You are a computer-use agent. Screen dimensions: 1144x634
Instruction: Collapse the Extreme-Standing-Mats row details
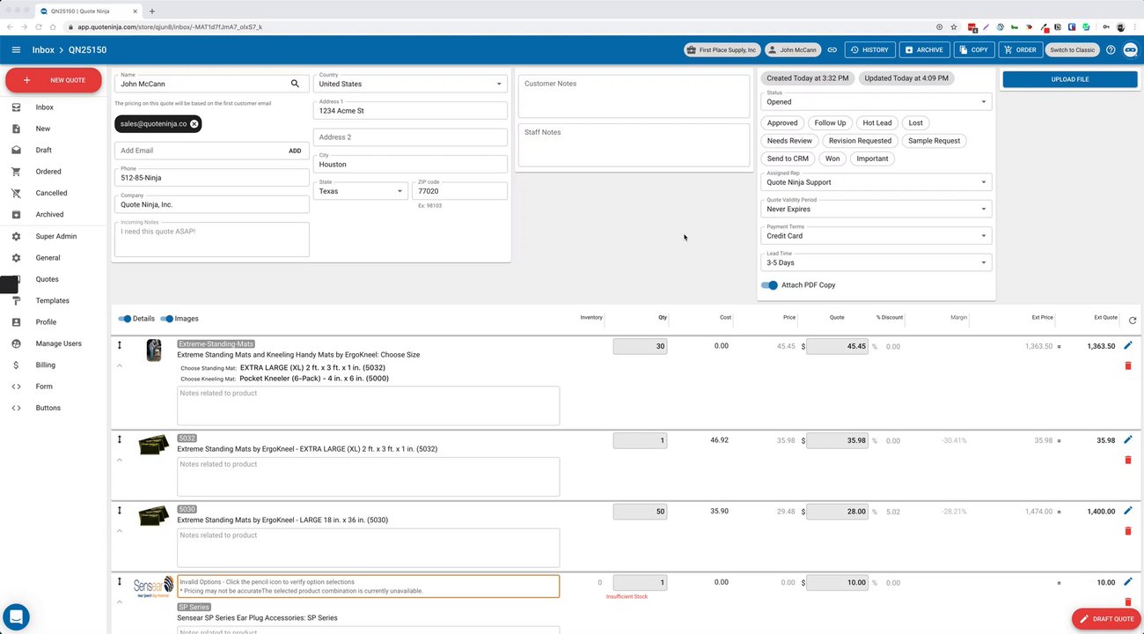120,365
